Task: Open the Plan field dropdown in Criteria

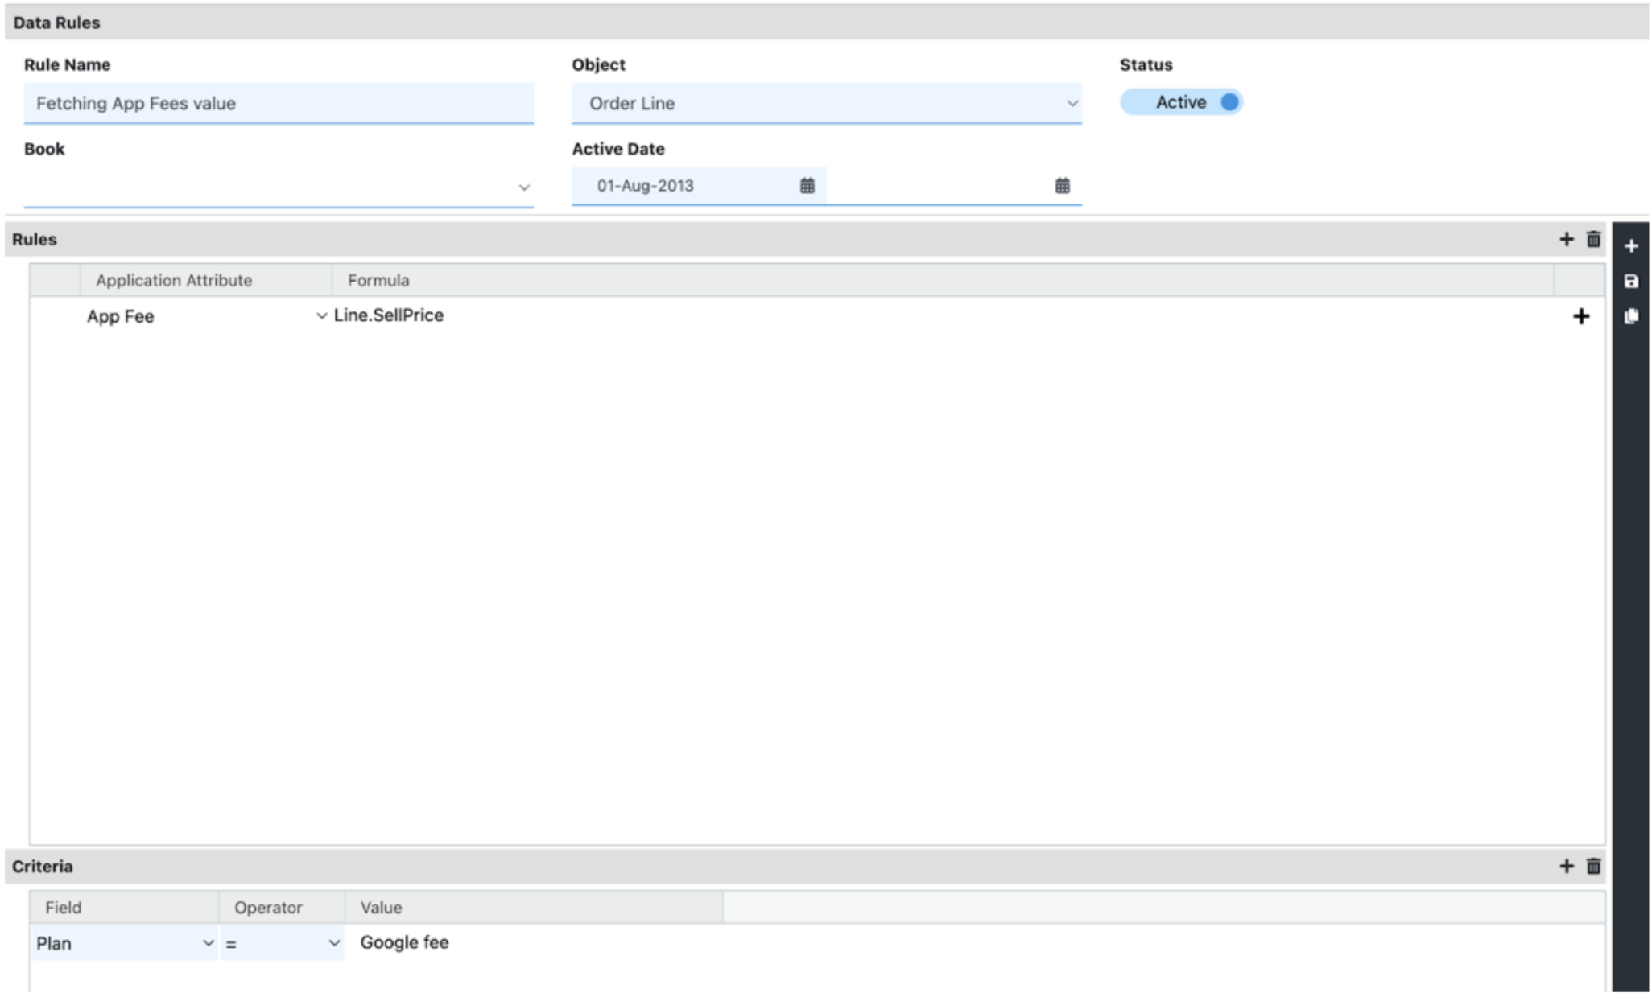Action: pos(125,943)
